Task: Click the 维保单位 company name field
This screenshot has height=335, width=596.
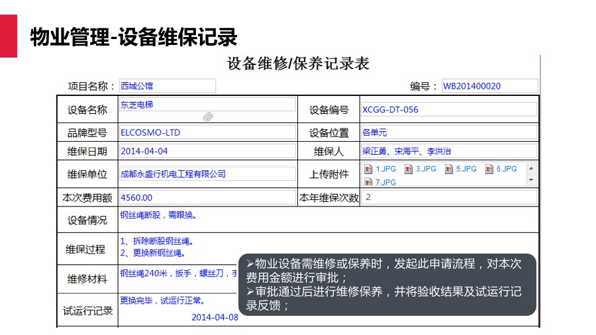Action: (x=207, y=173)
